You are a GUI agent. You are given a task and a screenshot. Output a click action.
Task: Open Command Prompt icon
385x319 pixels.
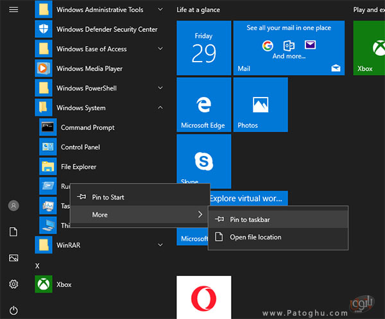point(48,127)
